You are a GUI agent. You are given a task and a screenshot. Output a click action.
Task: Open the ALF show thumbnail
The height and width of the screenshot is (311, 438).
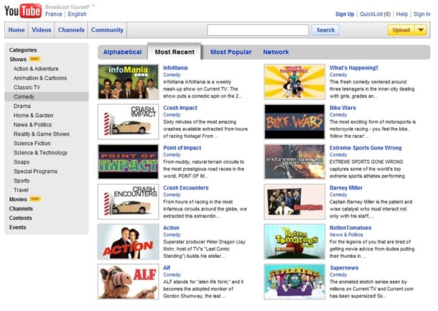(x=129, y=282)
